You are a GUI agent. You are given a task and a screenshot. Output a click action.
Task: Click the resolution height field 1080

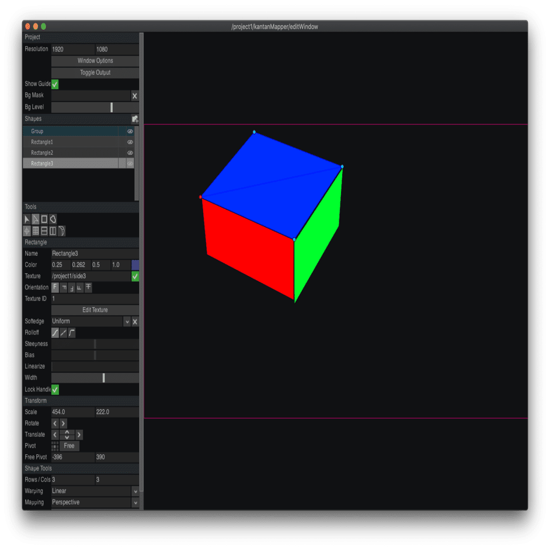point(117,50)
